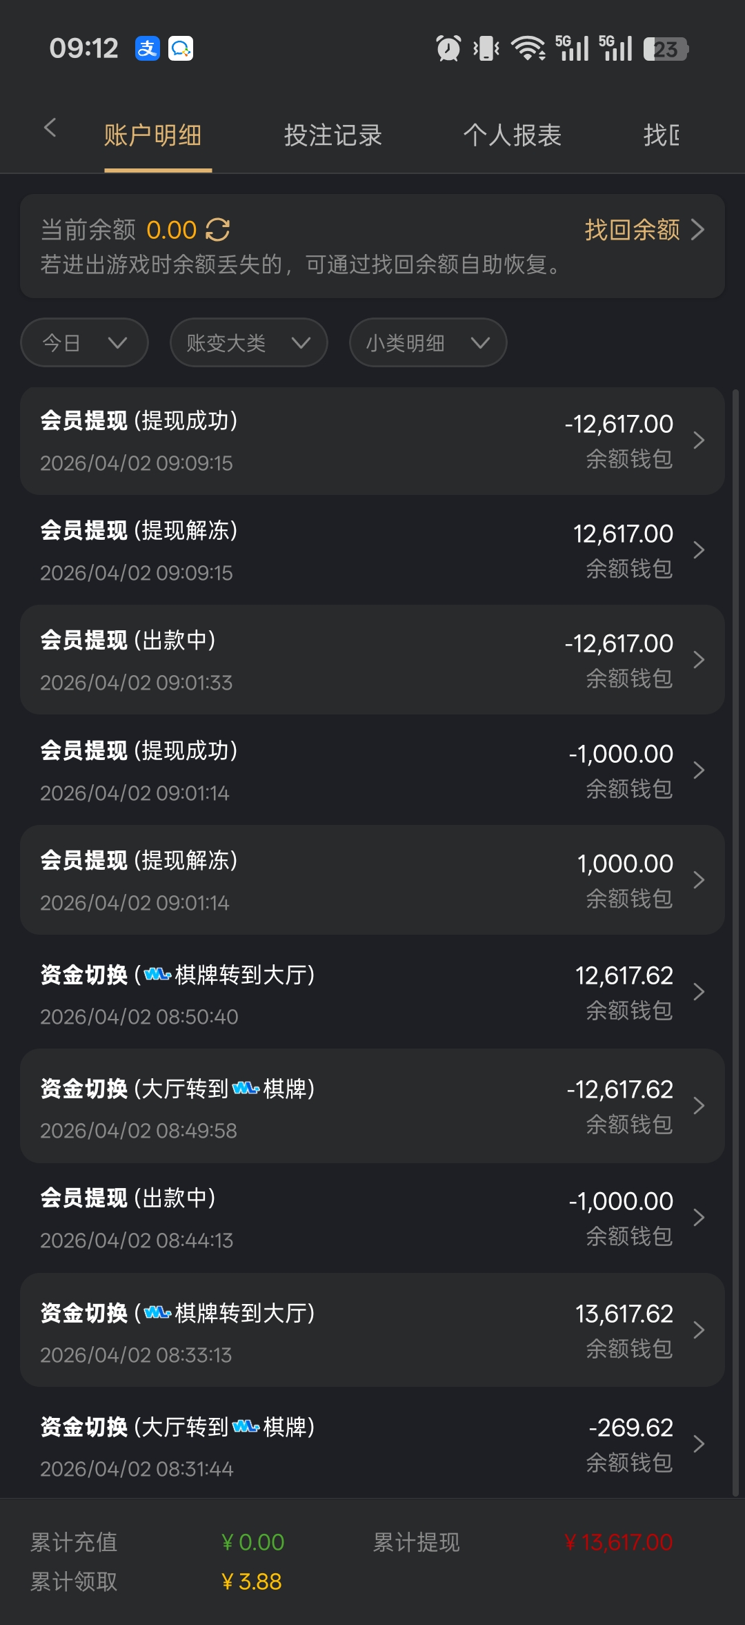Viewport: 745px width, 1625px height.
Task: Open the Alipay notification icon
Action: [x=147, y=48]
